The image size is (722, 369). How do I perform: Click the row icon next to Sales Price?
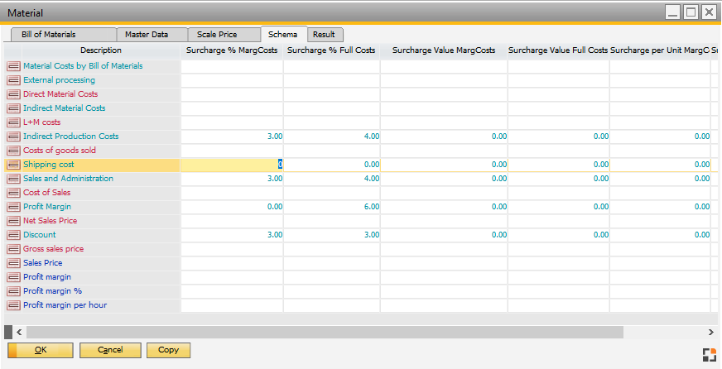coord(13,263)
